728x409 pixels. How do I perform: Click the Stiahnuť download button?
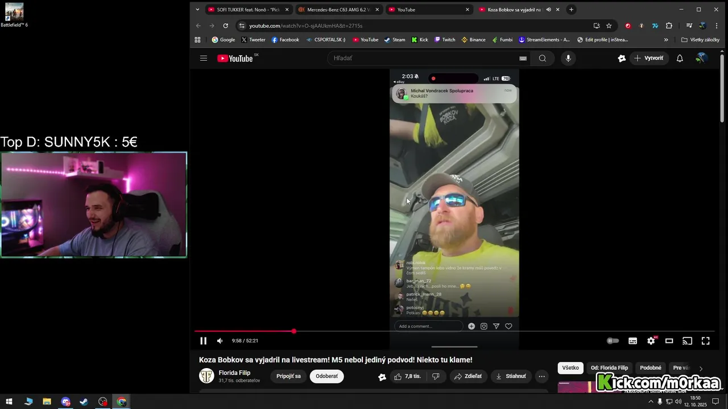coord(511,376)
